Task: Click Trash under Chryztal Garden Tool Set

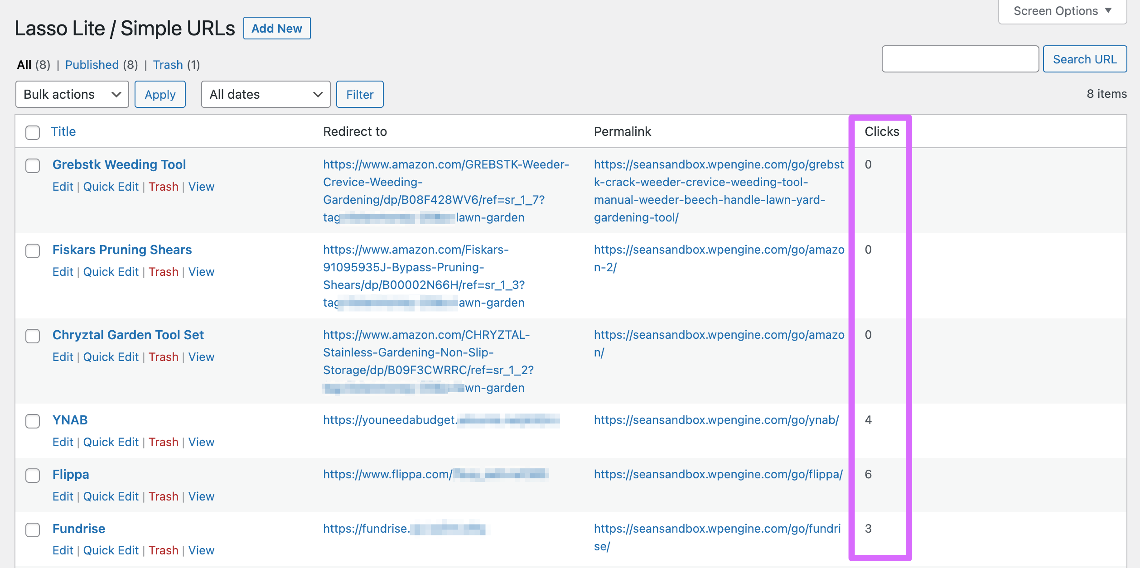Action: coord(164,357)
